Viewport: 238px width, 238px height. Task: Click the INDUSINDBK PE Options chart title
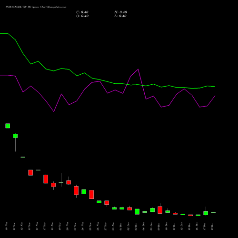pos(36,7)
